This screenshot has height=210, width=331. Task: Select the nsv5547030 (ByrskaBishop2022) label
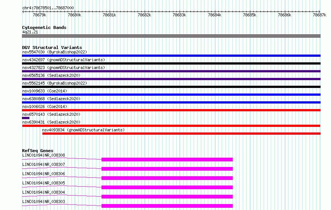(x=55, y=52)
